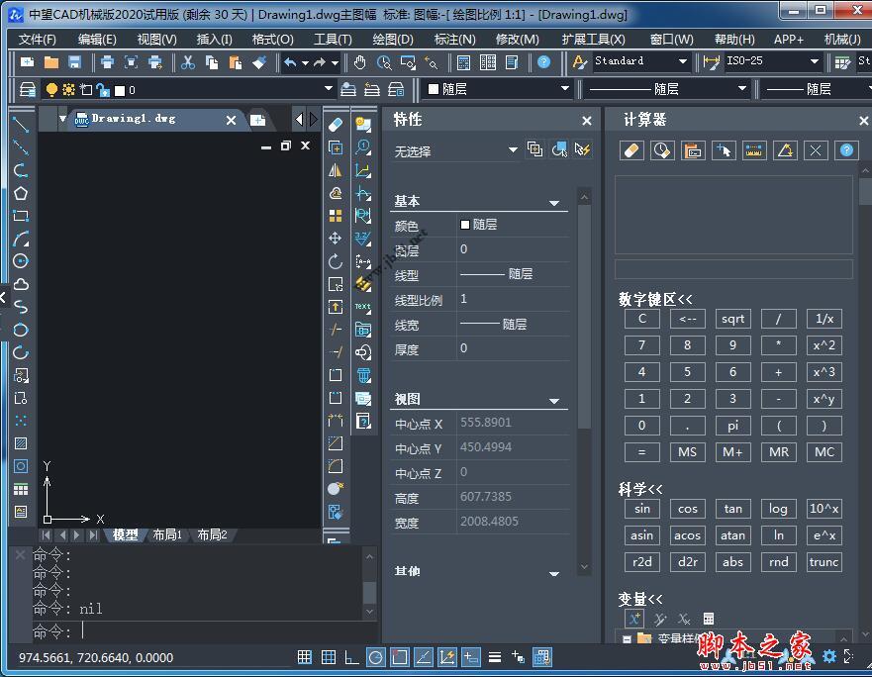Close the Drawing1.dwg document tab
This screenshot has width=872, height=677.
(232, 120)
